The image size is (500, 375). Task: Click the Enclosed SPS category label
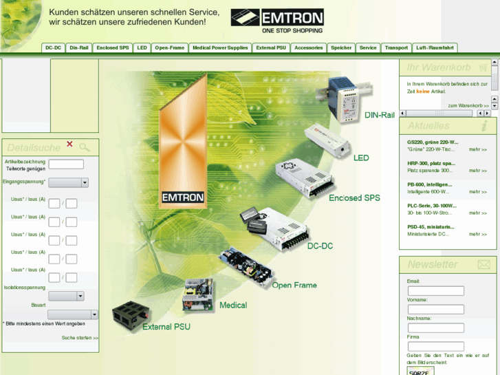click(x=355, y=198)
